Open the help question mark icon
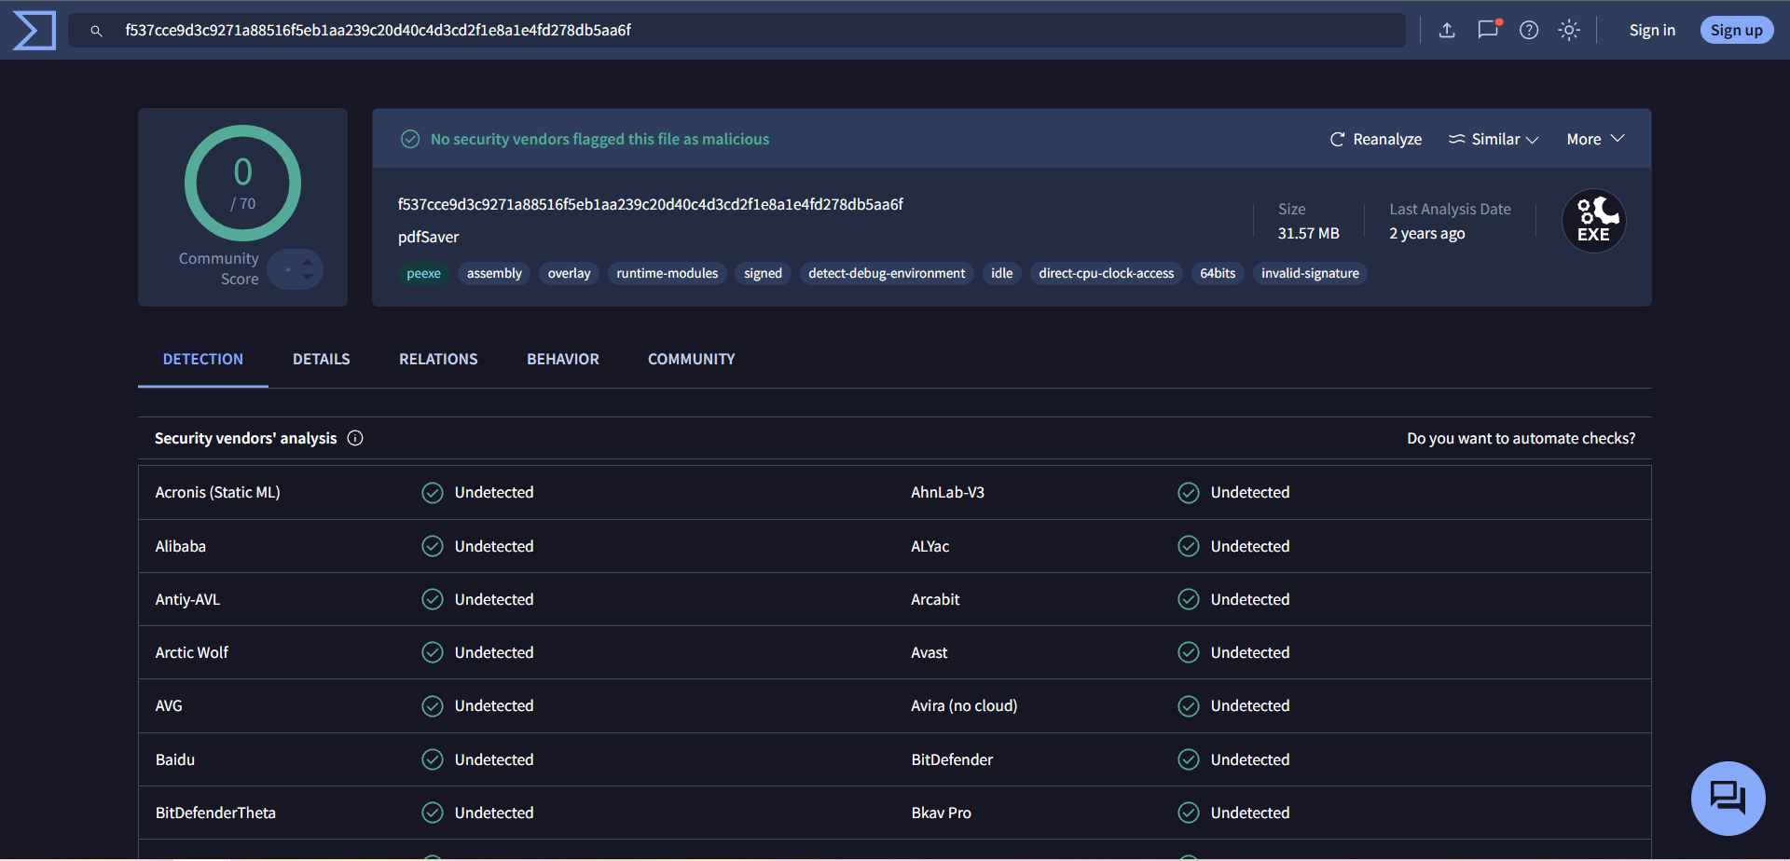 [1529, 31]
